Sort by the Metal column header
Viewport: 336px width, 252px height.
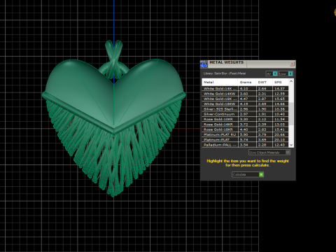pyautogui.click(x=220, y=82)
